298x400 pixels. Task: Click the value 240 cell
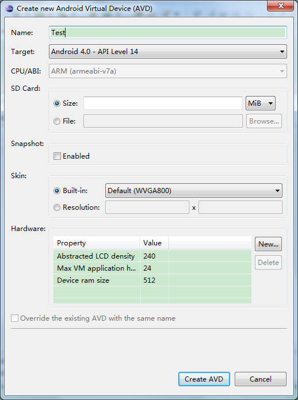154,256
